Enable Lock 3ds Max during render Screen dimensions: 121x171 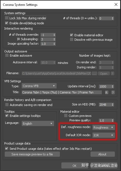click(x=7, y=18)
